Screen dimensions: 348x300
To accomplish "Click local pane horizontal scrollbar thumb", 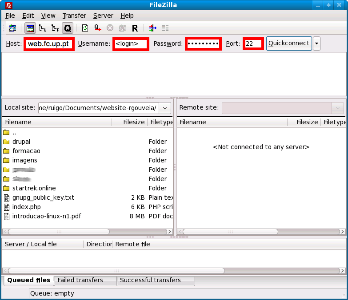I will click(x=59, y=232).
